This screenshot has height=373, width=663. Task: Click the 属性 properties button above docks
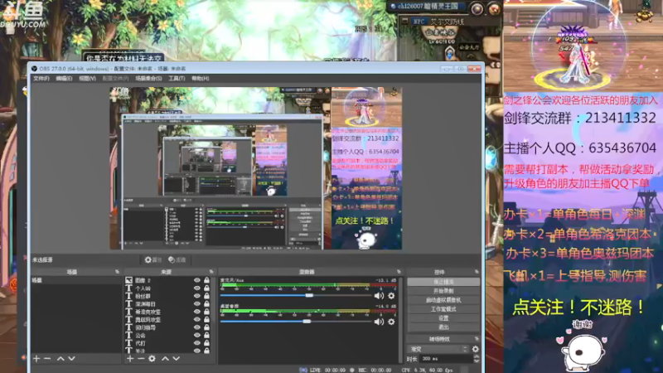tap(153, 259)
